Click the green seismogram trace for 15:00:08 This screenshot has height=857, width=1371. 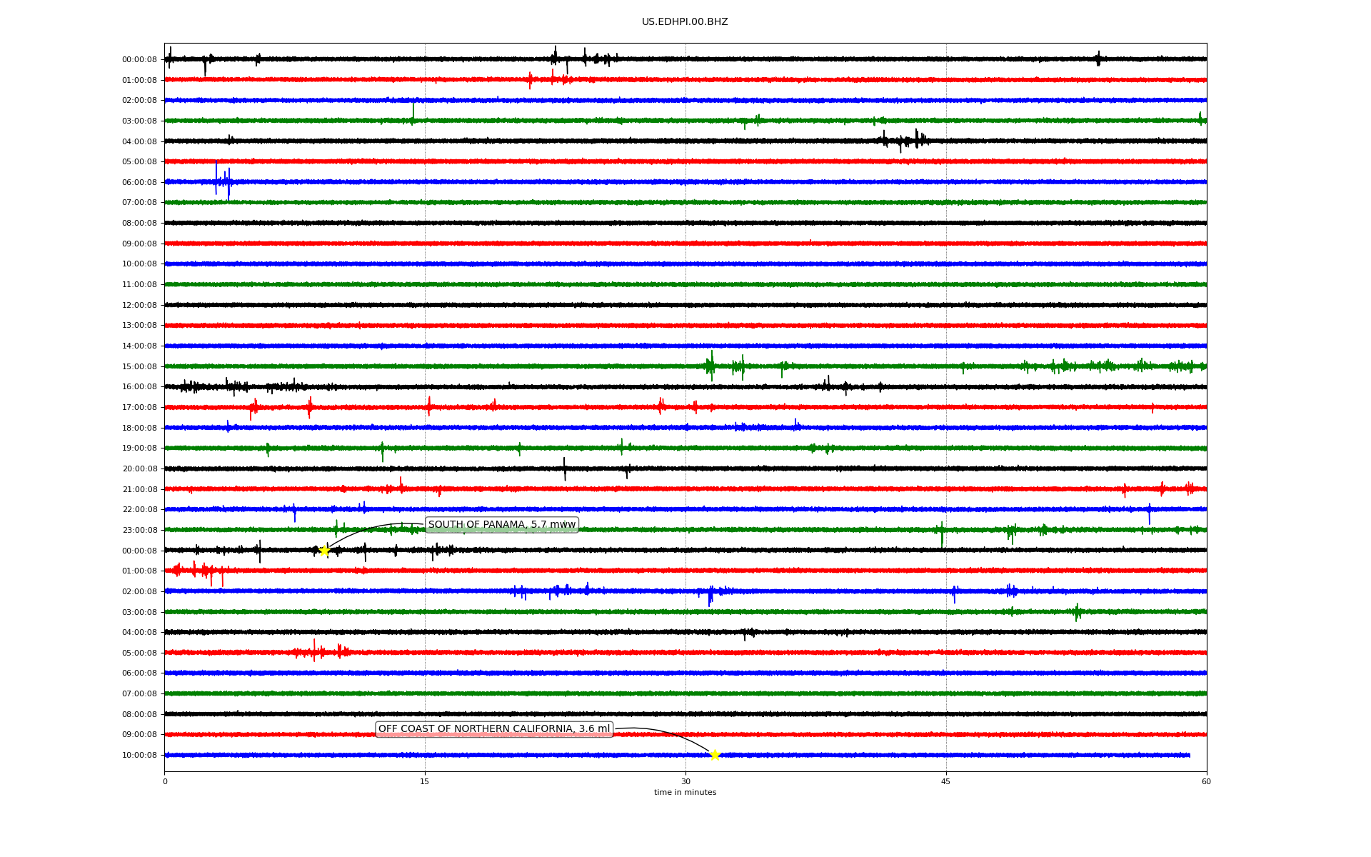(685, 366)
